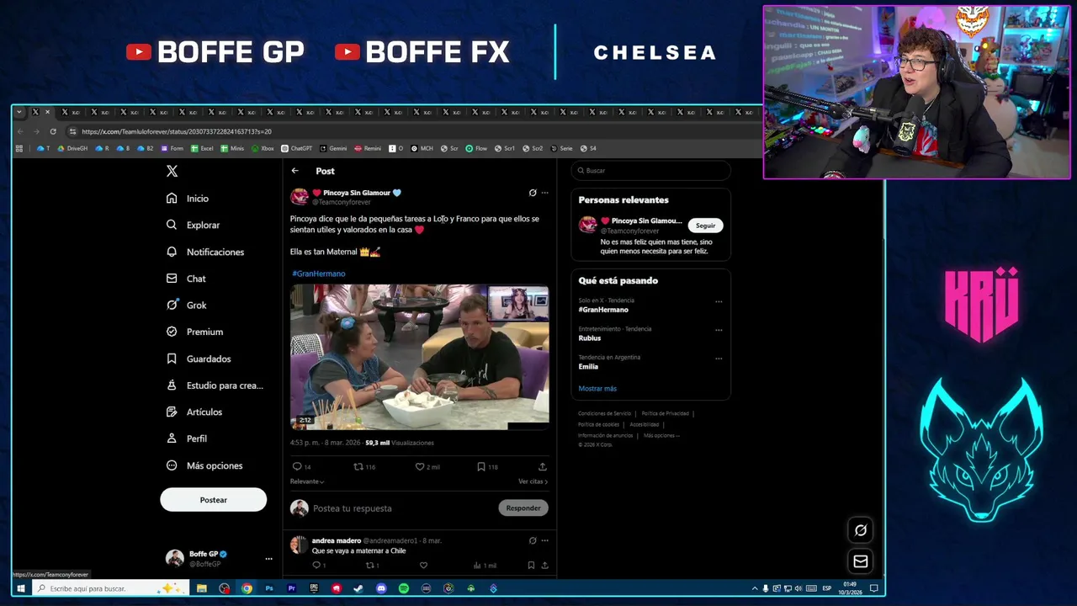Open Notificaciones in the sidebar

(205, 252)
